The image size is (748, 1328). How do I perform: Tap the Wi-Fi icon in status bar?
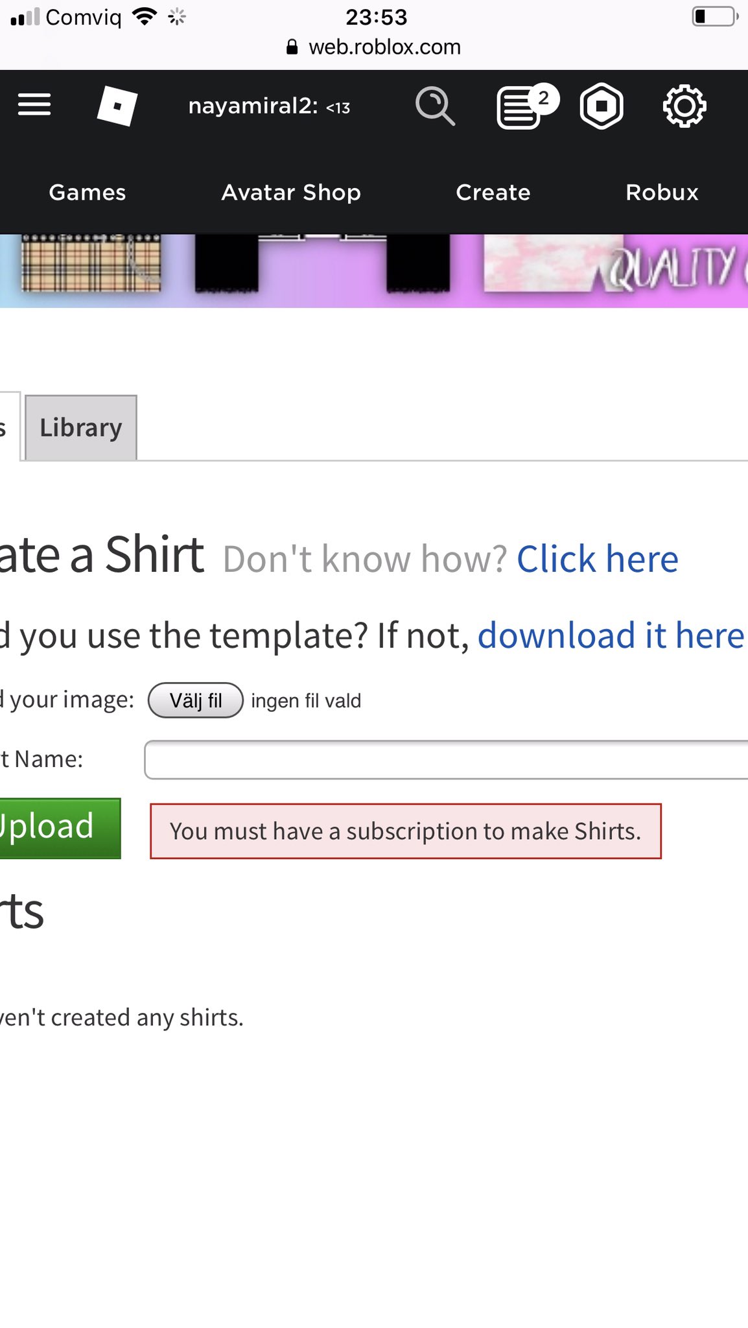coord(145,16)
